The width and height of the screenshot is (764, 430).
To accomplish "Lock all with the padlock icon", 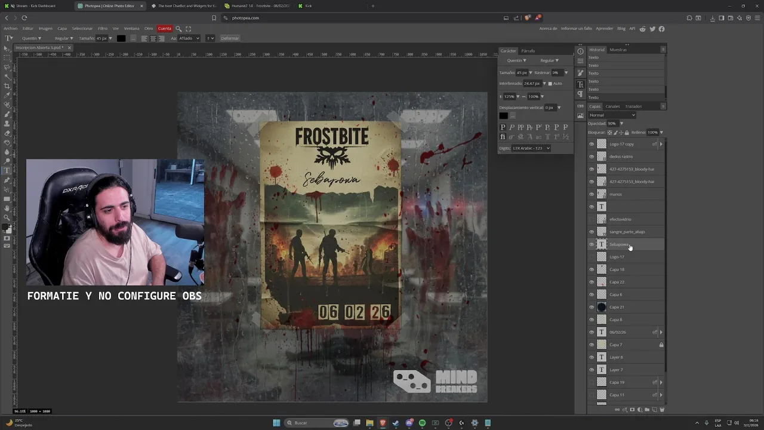I will (627, 133).
